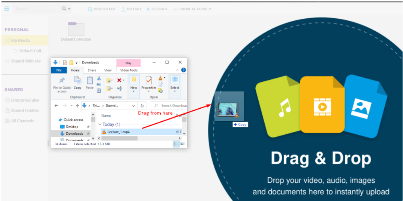The width and height of the screenshot is (403, 201).
Task: Click the NEW FOLDER button
Action: pos(101,9)
